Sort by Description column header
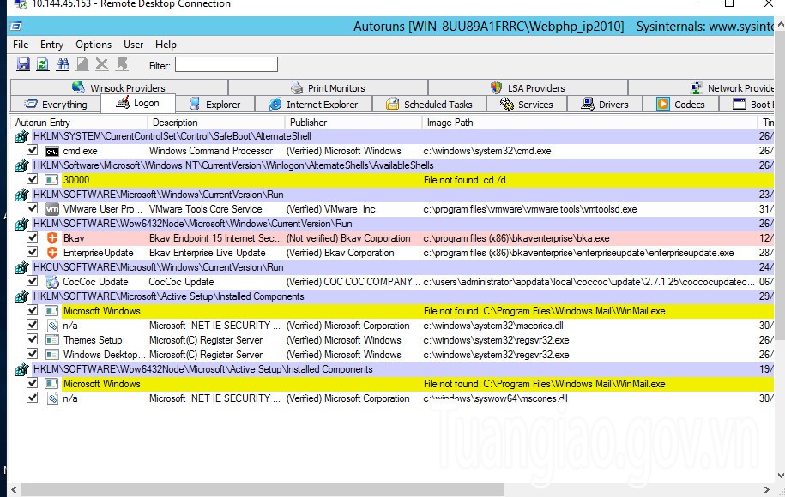Image resolution: width=785 pixels, height=497 pixels. (216, 123)
